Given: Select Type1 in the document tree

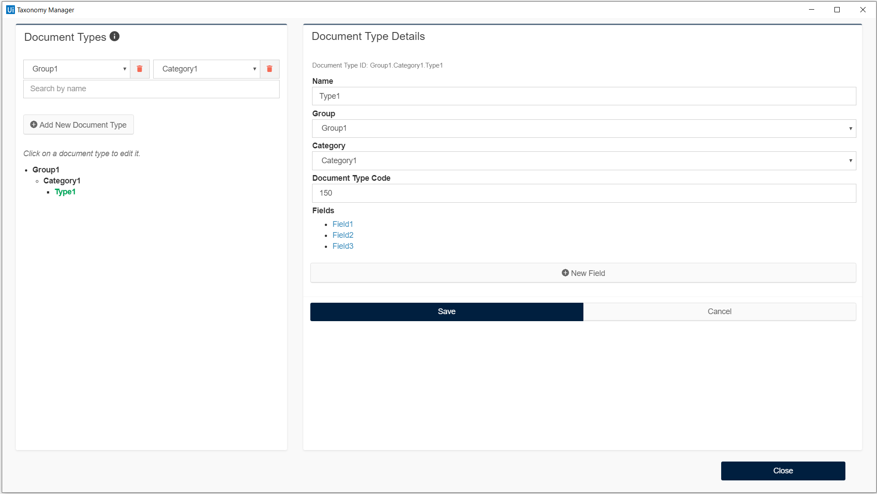Looking at the screenshot, I should point(65,192).
